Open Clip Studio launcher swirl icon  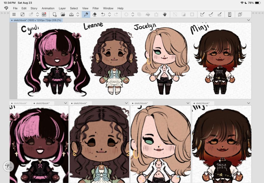click(x=44, y=14)
